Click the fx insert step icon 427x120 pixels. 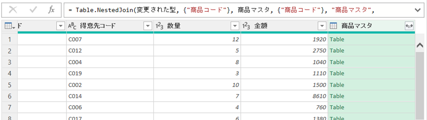pos(51,10)
